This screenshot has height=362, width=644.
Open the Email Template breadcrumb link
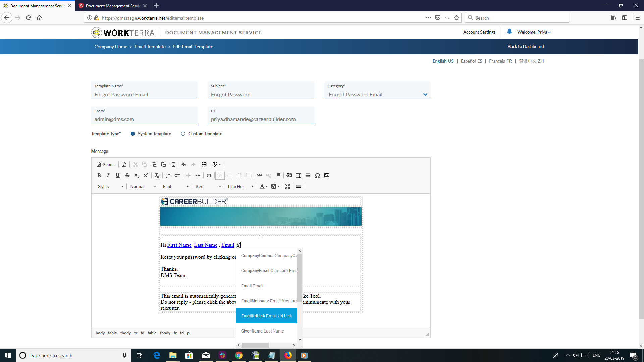(x=150, y=47)
